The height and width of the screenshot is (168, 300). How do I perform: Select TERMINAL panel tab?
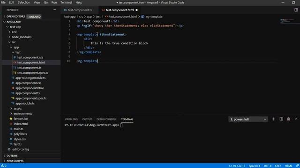(x=127, y=119)
